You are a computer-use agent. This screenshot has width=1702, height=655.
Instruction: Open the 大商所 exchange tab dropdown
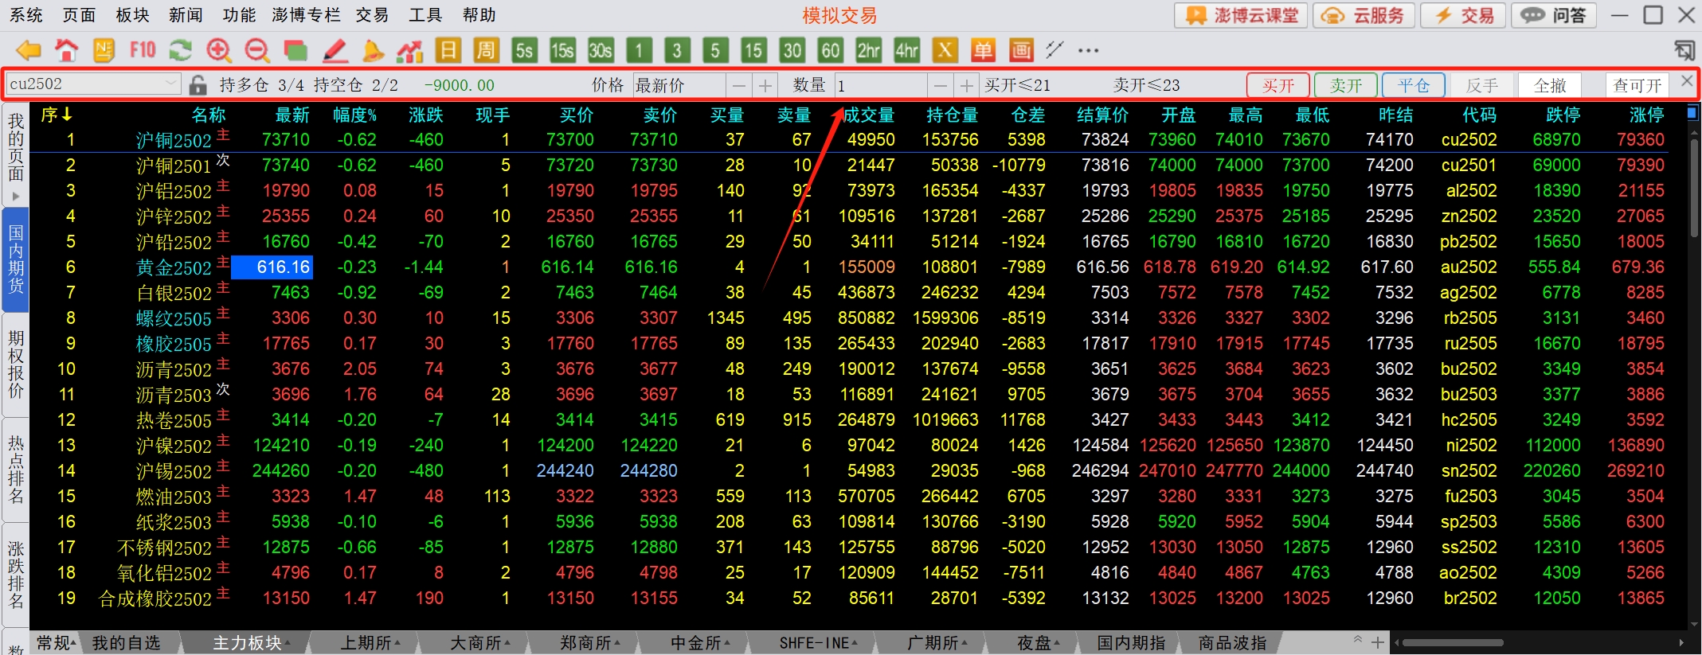pyautogui.click(x=507, y=641)
